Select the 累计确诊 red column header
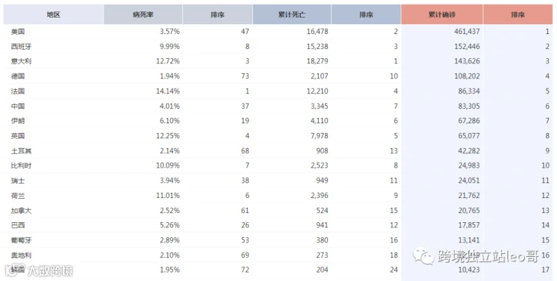This screenshot has width=557, height=281. [x=442, y=15]
